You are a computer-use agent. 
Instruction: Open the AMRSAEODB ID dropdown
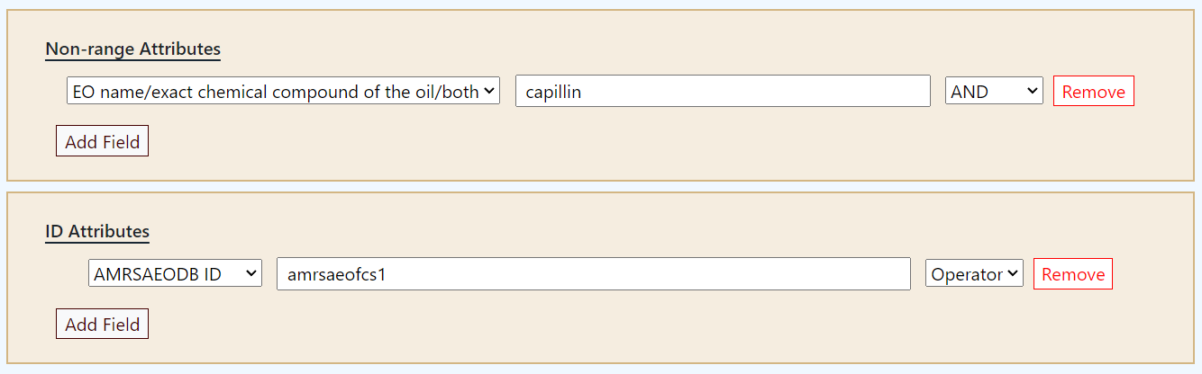click(x=175, y=273)
